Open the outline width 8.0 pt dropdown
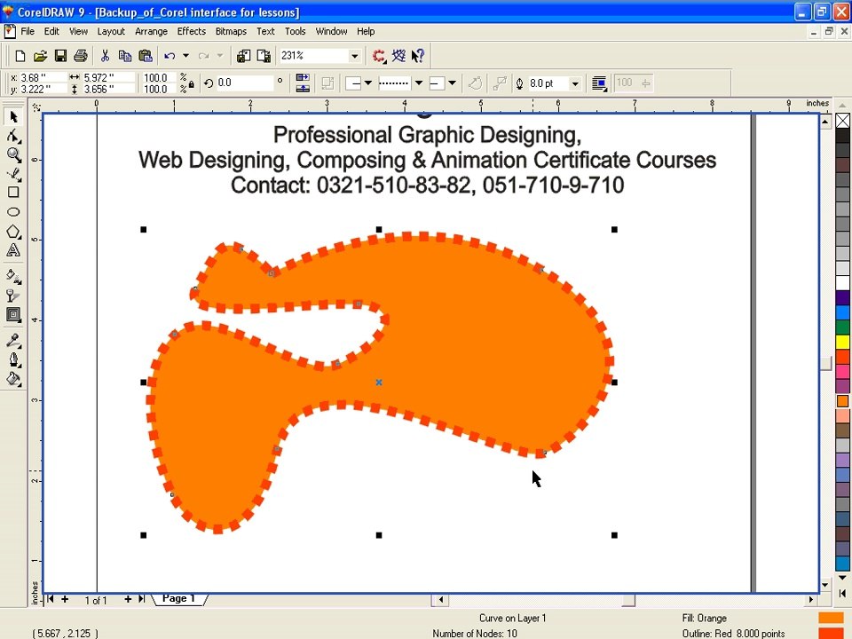Viewport: 852px width, 639px height. coord(575,83)
